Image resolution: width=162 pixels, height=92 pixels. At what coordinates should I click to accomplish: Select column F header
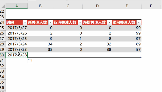[151, 6]
